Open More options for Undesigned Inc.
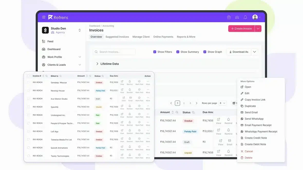The height and width of the screenshot is (170, 303). pyautogui.click(x=148, y=115)
